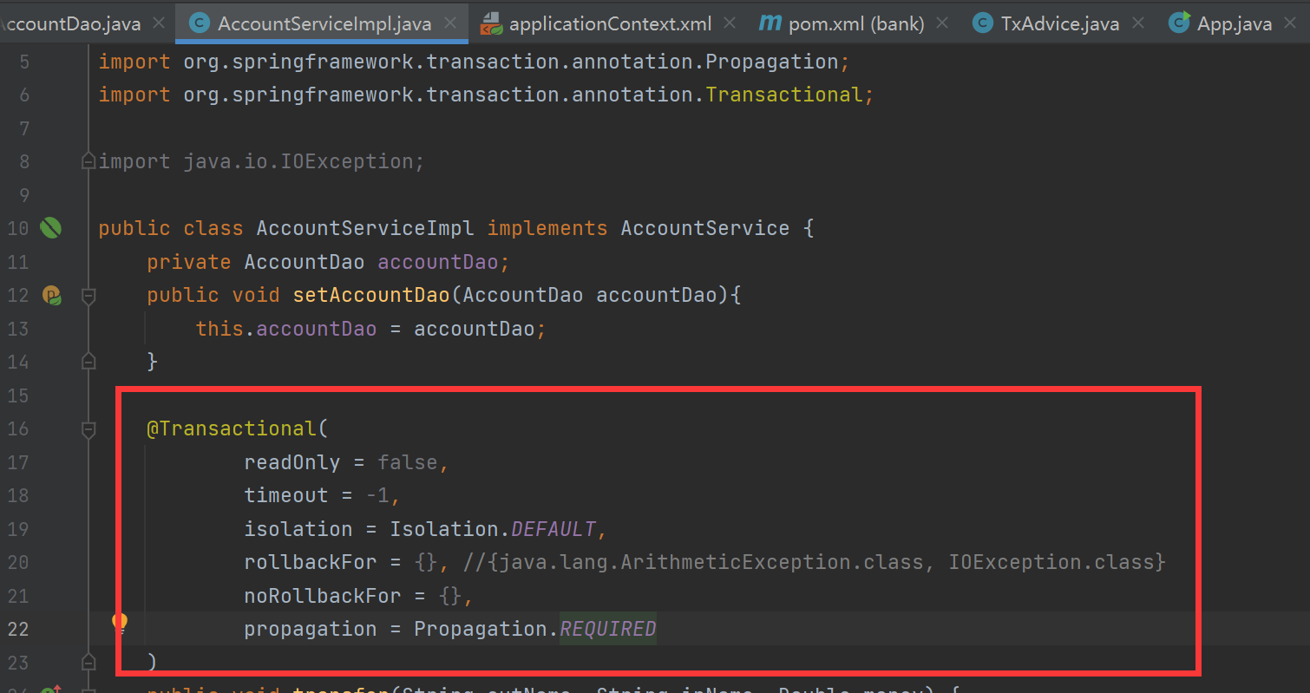Collapse the setAccountDao method fold at line 12
Image resolution: width=1310 pixels, height=693 pixels.
pyautogui.click(x=88, y=296)
